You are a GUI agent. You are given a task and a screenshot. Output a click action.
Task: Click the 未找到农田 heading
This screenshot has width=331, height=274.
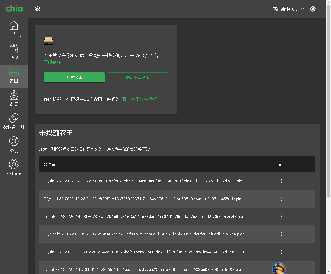point(56,133)
